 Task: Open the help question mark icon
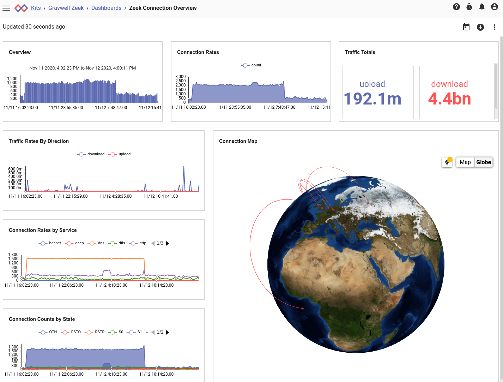(x=456, y=7)
